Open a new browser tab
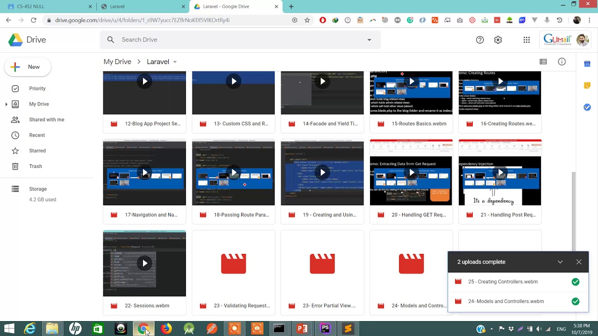Screen dimensions: 598x336 [291, 7]
